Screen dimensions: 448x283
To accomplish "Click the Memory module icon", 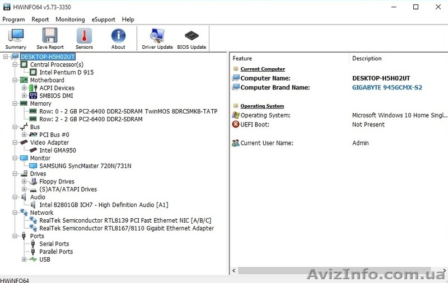I will click(x=24, y=103).
